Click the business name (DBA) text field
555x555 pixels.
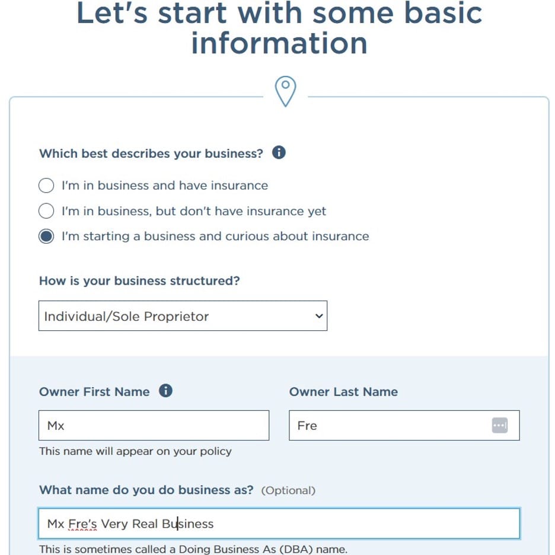click(356, 524)
